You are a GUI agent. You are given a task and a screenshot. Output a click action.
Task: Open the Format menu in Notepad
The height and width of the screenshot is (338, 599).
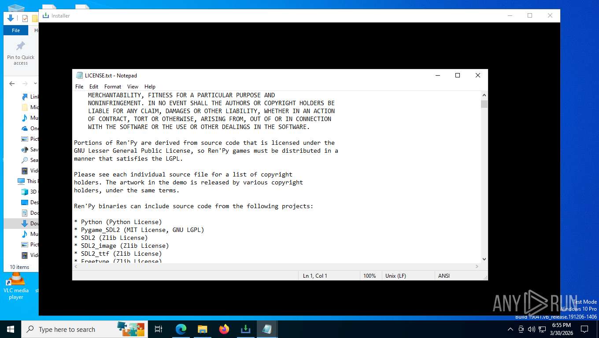pos(113,87)
